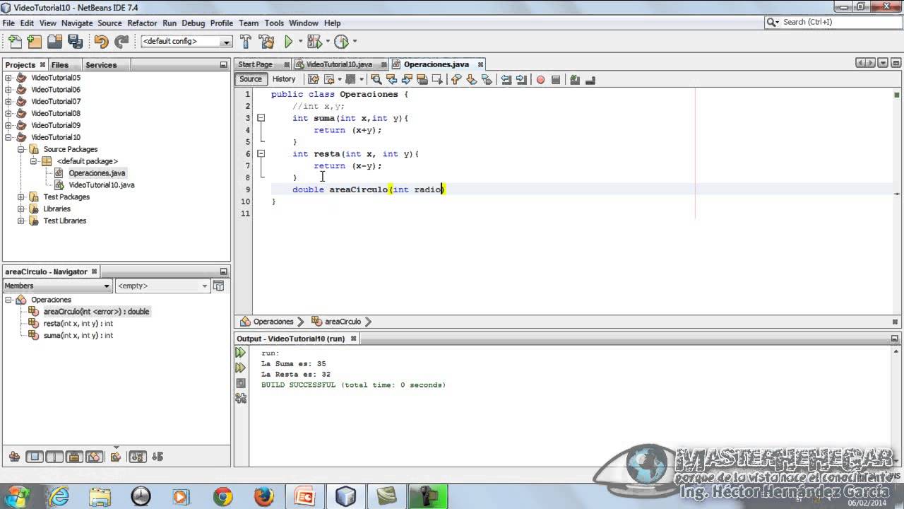Screen dimensions: 904x509
Task: Toggle Sort by Source button in Navigator
Action: (x=157, y=457)
